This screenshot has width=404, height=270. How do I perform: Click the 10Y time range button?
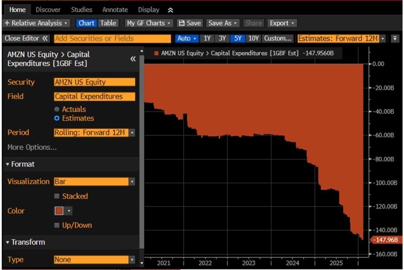coord(254,38)
